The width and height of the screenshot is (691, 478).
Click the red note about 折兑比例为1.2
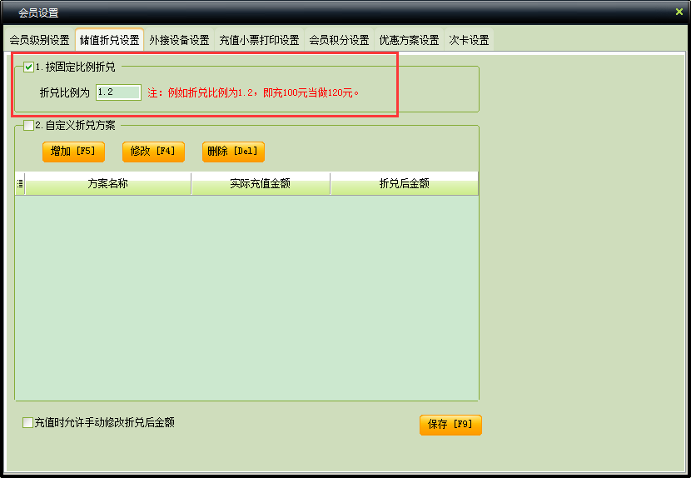pyautogui.click(x=253, y=92)
